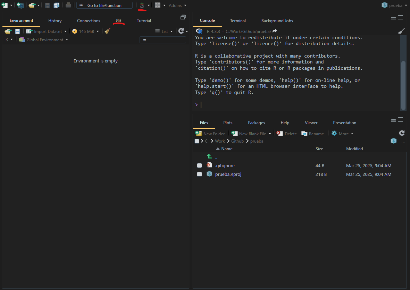Open the Git tab
The height and width of the screenshot is (290, 410).
(x=118, y=20)
